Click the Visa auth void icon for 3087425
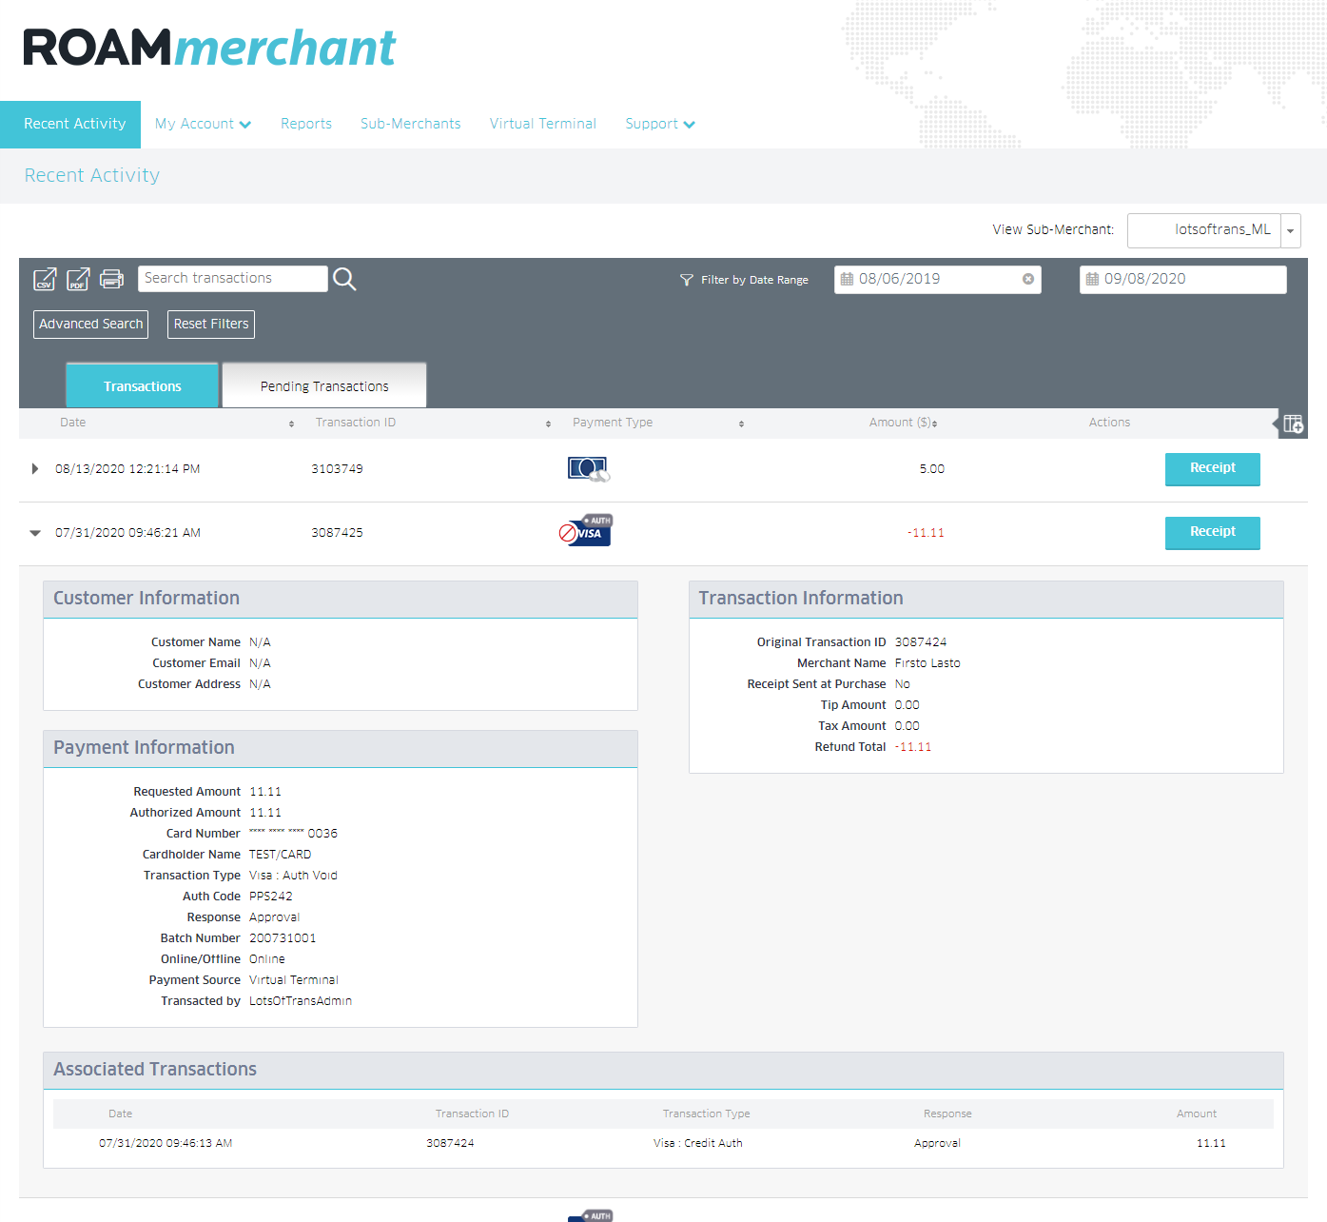The width and height of the screenshot is (1327, 1222). 586,531
